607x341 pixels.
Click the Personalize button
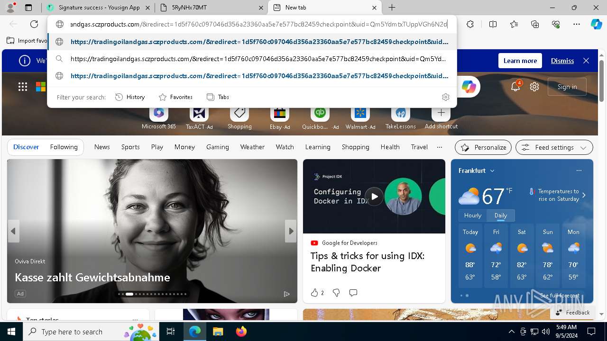pyautogui.click(x=483, y=147)
